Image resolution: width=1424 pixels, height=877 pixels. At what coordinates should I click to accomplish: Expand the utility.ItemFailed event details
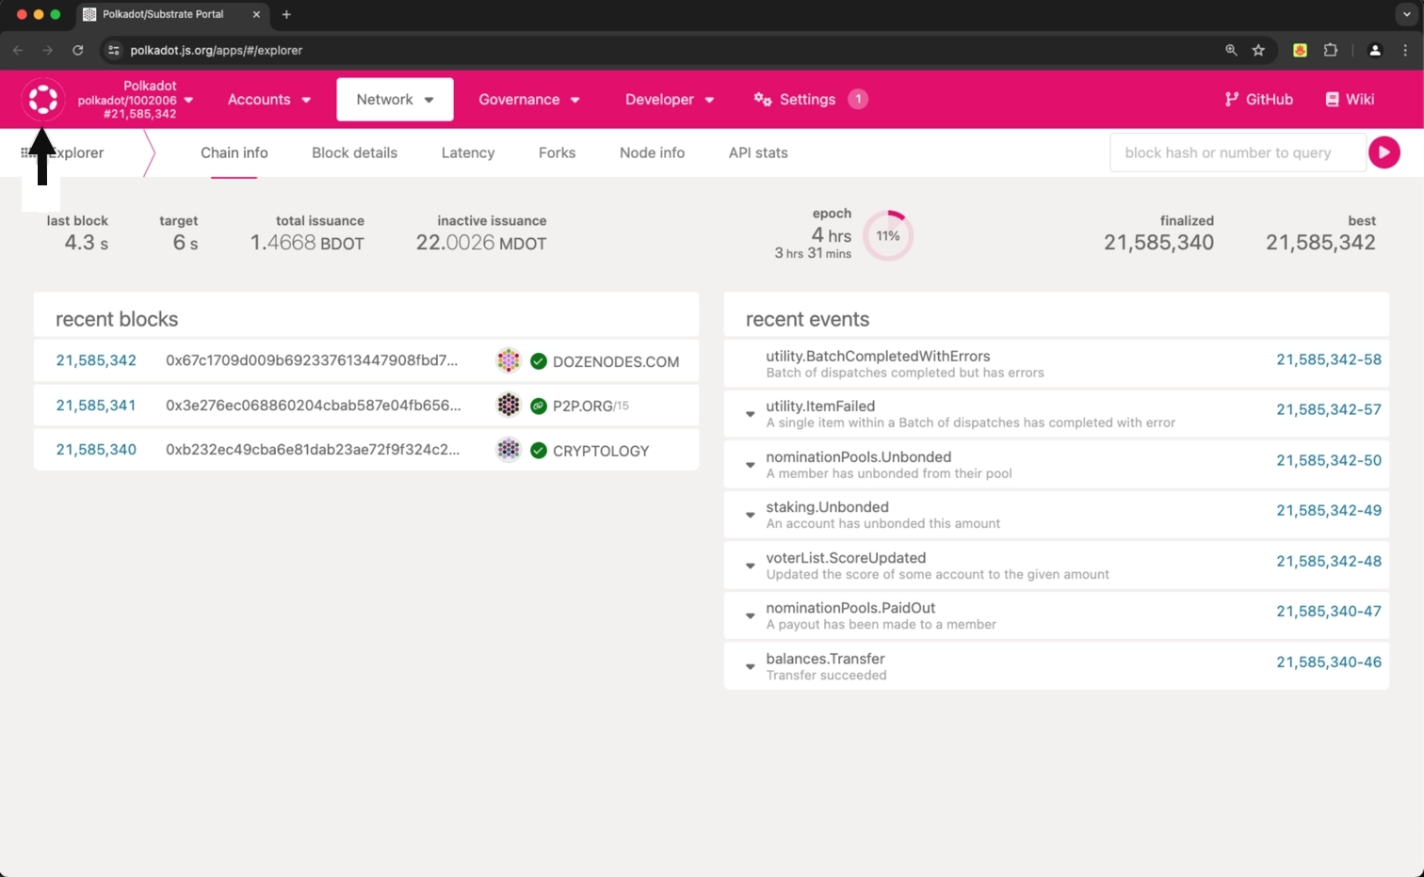(x=751, y=414)
